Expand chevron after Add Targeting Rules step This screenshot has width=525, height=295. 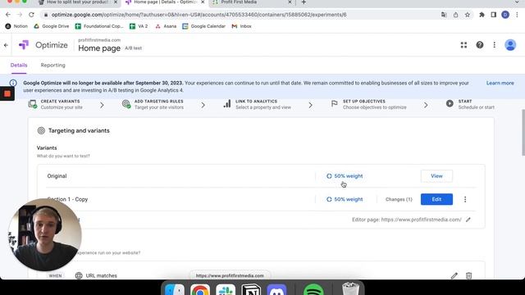[203, 105]
